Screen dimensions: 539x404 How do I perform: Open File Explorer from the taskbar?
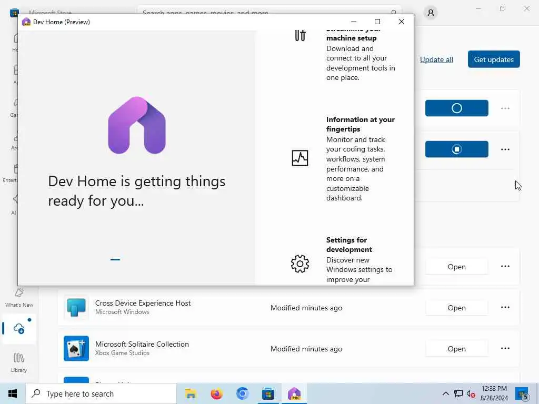[x=191, y=393]
